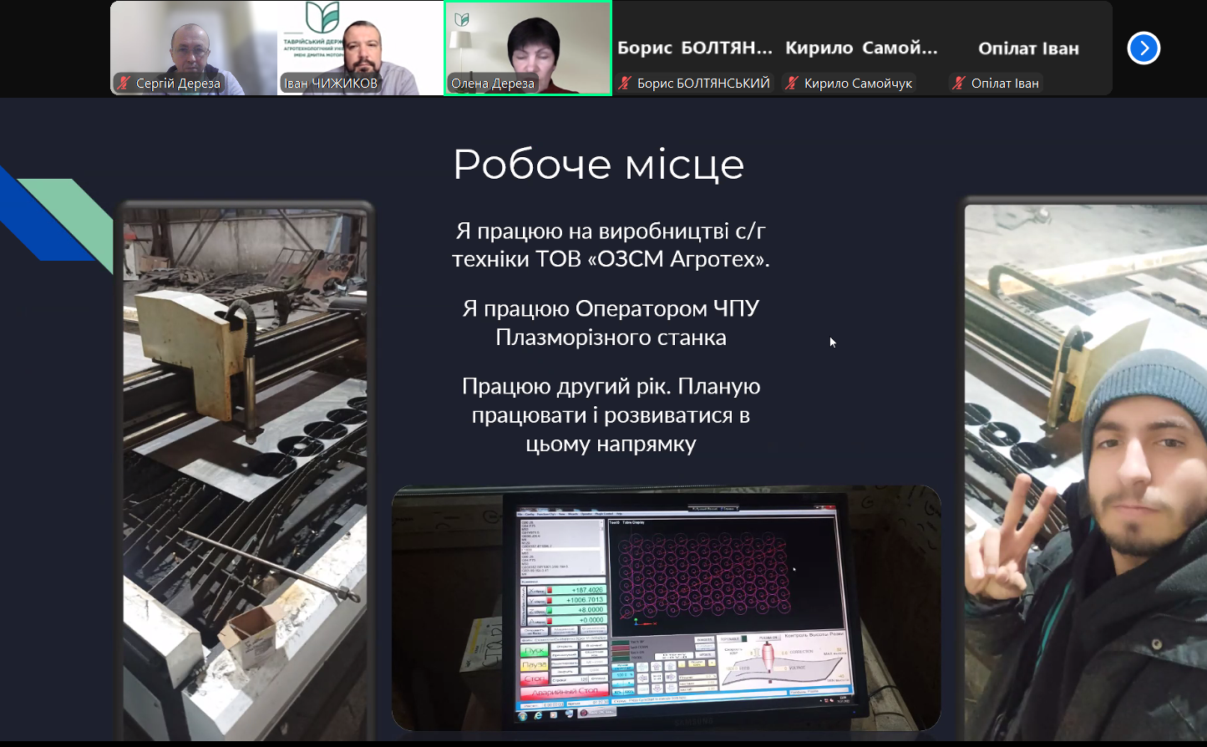The height and width of the screenshot is (747, 1207).
Task: Click Кирило Самойчук's muted microphone icon
Action: click(x=792, y=84)
